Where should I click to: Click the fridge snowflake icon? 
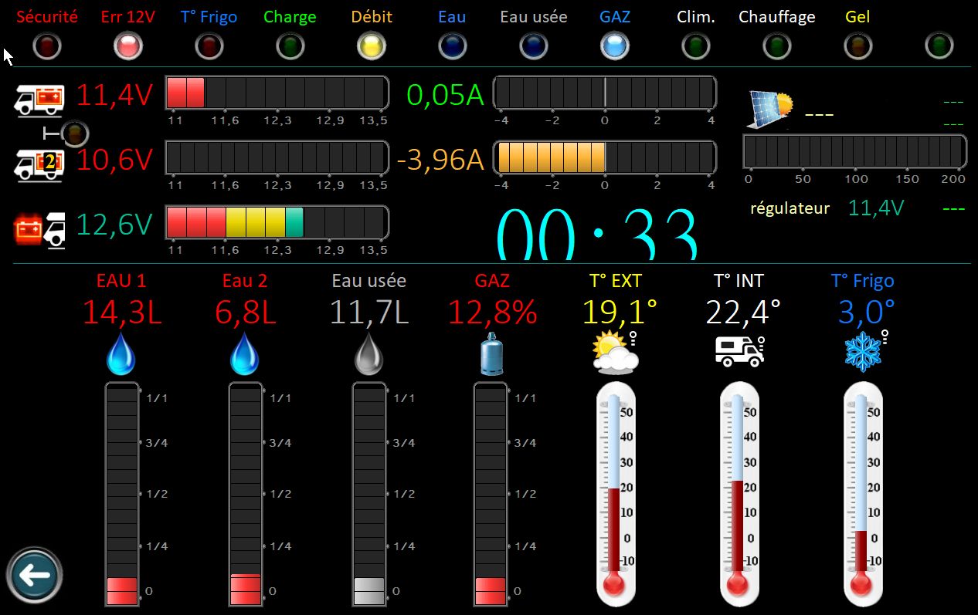(863, 352)
